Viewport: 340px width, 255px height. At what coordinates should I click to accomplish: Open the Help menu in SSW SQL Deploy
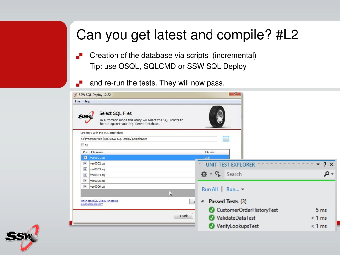pos(87,101)
